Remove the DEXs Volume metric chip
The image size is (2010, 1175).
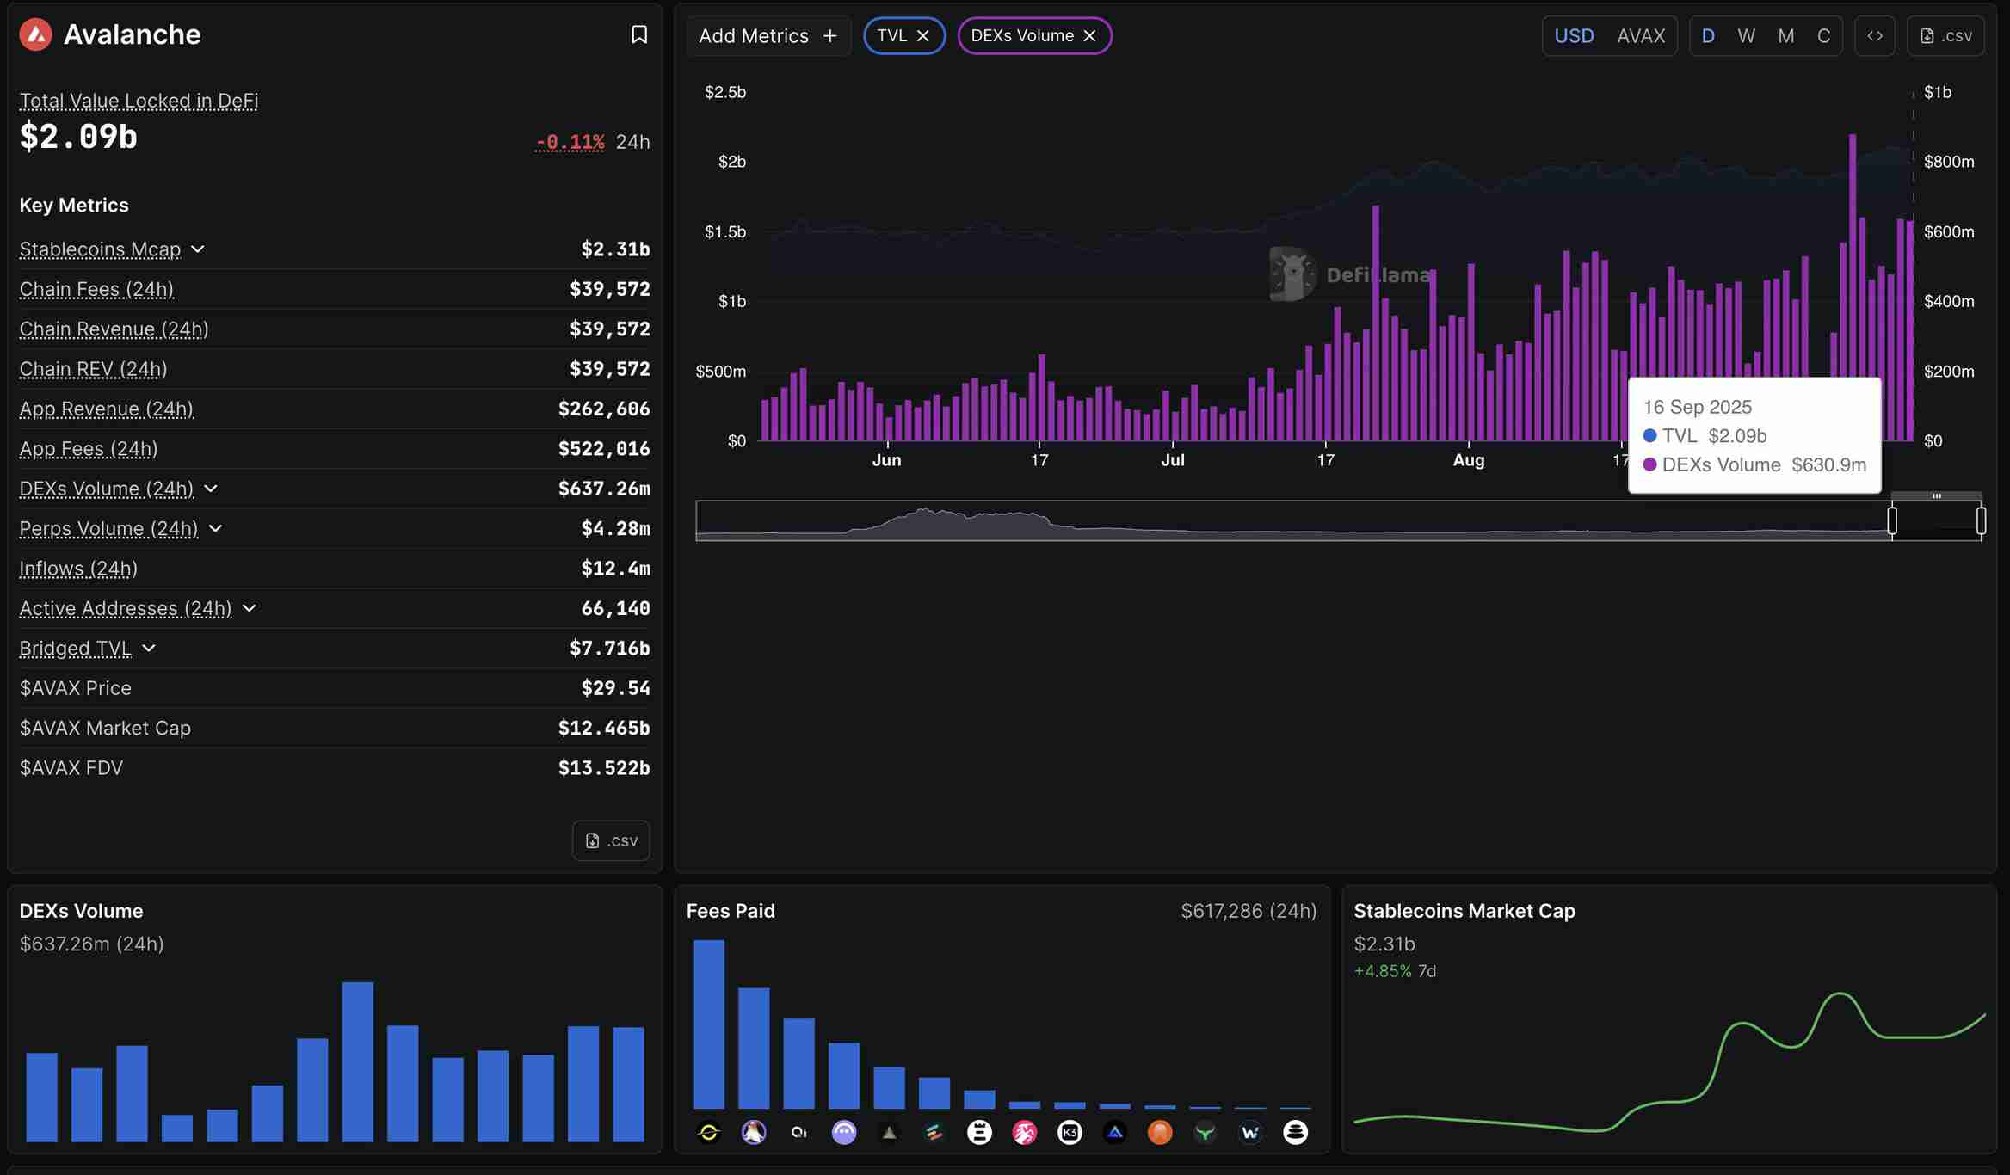point(1090,36)
